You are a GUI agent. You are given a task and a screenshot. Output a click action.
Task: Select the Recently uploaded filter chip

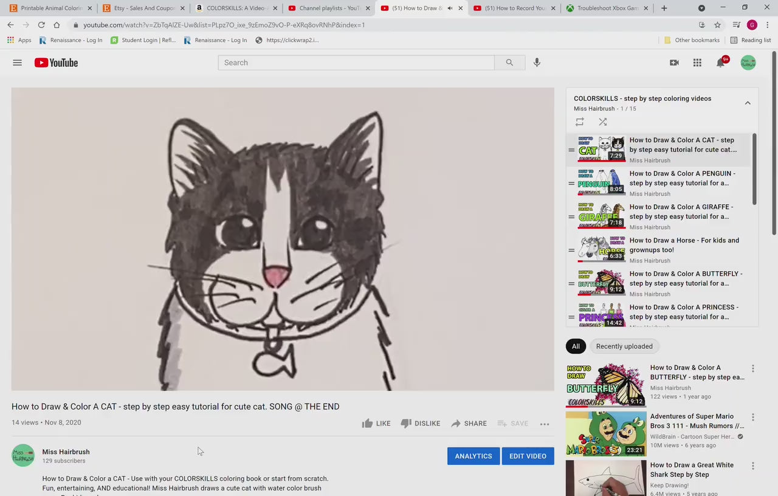tap(624, 346)
